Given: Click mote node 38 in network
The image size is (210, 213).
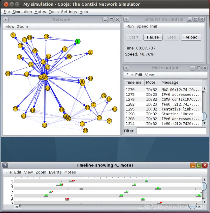Looking at the screenshot, I should tap(45, 125).
